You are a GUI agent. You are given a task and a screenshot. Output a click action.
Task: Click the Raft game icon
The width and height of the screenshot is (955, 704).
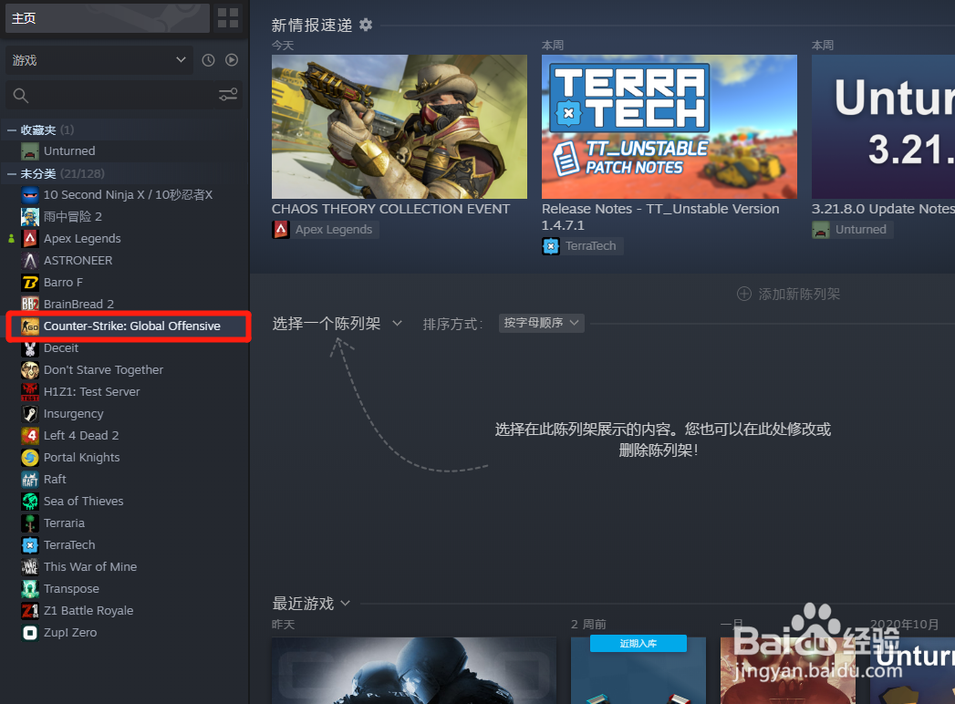30,480
